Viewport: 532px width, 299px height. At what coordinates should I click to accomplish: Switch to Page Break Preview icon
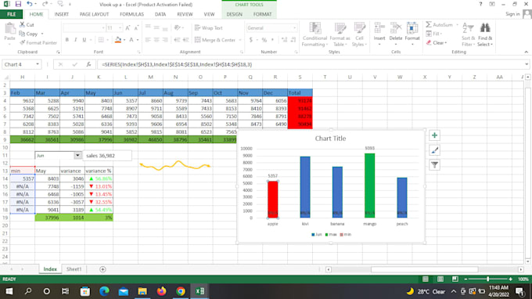coord(455,279)
